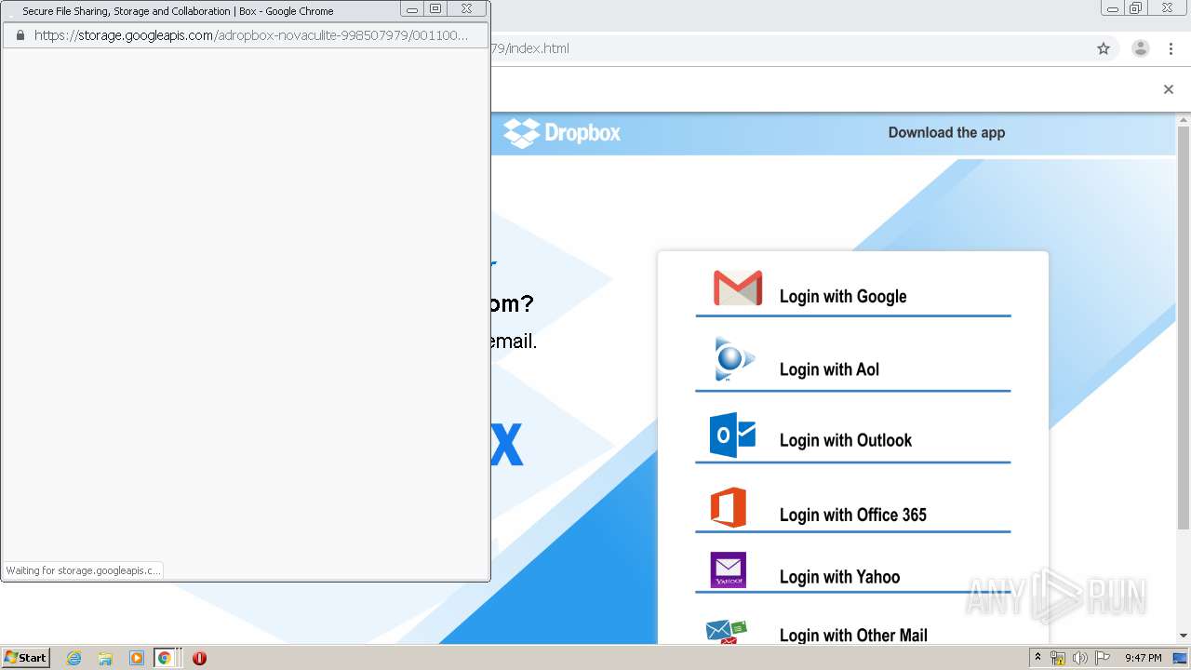Image resolution: width=1191 pixels, height=670 pixels.
Task: Select Login with Aol
Action: pyautogui.click(x=829, y=369)
